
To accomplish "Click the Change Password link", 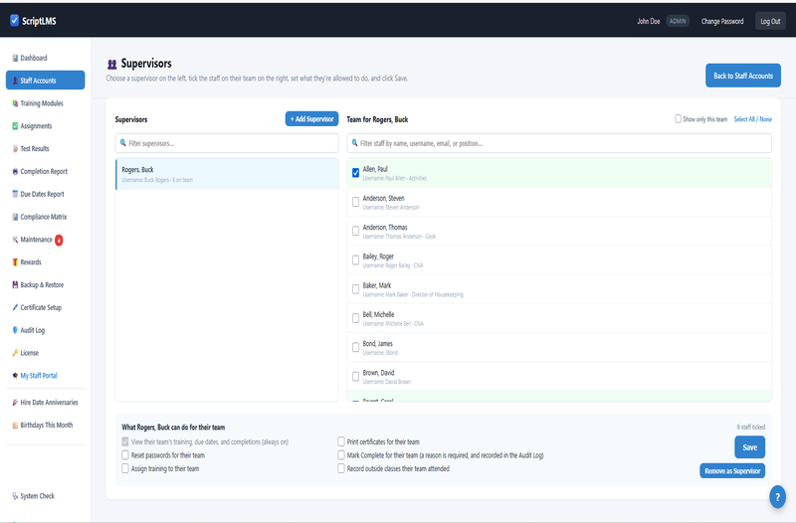I will click(722, 21).
